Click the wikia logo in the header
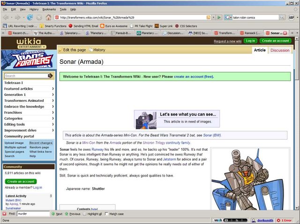The width and height of the screenshot is (300, 224). [29, 41]
